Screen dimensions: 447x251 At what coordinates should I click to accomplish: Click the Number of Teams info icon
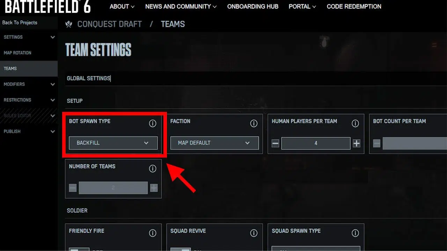click(x=153, y=169)
